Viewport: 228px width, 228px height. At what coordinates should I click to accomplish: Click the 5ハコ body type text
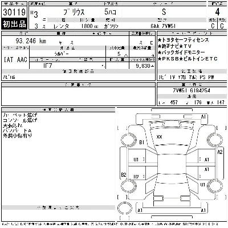pyautogui.click(x=110, y=12)
